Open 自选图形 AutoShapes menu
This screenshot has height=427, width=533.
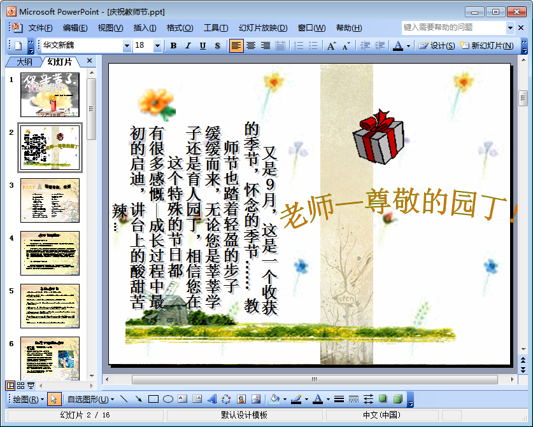(x=90, y=399)
